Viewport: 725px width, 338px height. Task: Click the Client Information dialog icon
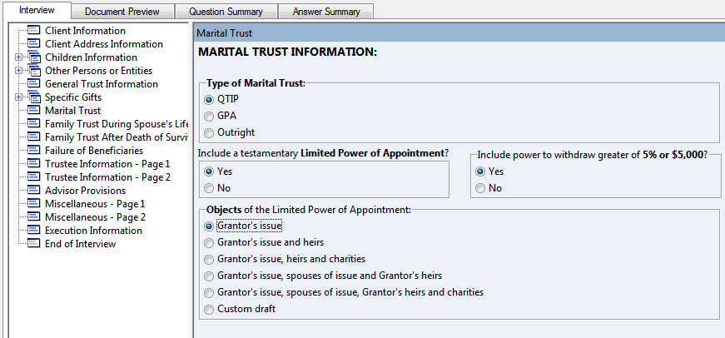coord(34,31)
